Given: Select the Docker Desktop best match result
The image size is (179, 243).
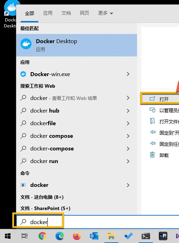Looking at the screenshot, I should tap(76, 45).
